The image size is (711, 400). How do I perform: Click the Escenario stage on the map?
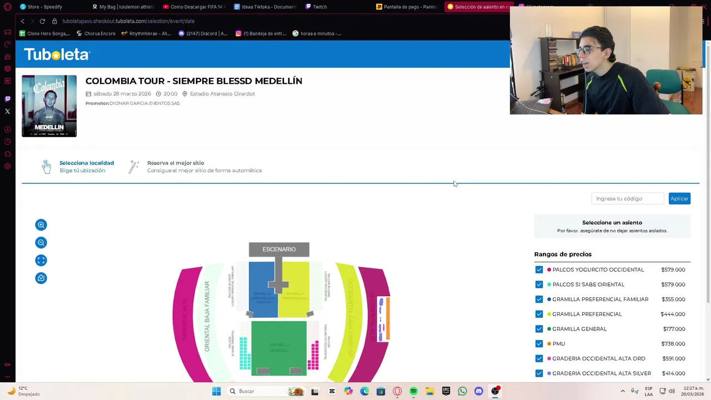pos(279,249)
